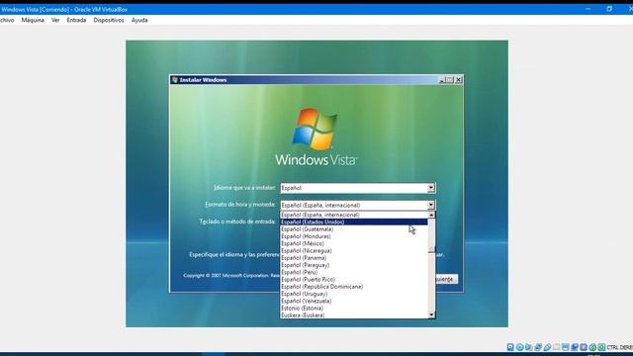633x356 pixels.
Task: Select 'Español (Perú)' list item
Action: tap(354, 272)
